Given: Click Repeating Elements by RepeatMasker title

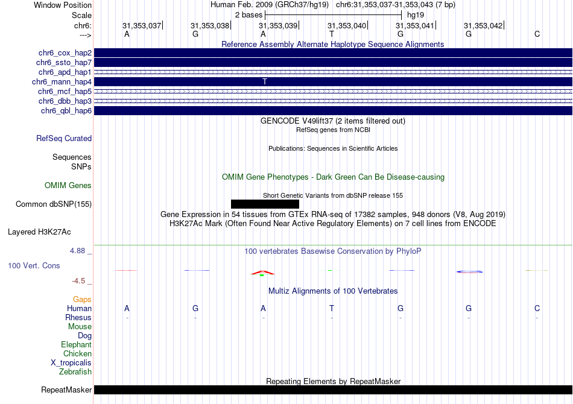Looking at the screenshot, I should [x=333, y=381].
